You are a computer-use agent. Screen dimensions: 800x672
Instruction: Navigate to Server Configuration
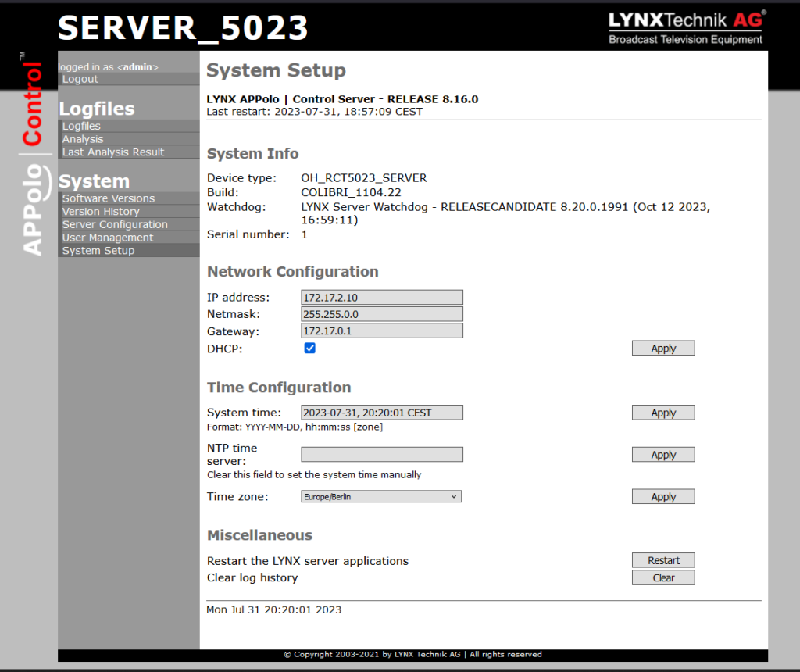point(115,225)
